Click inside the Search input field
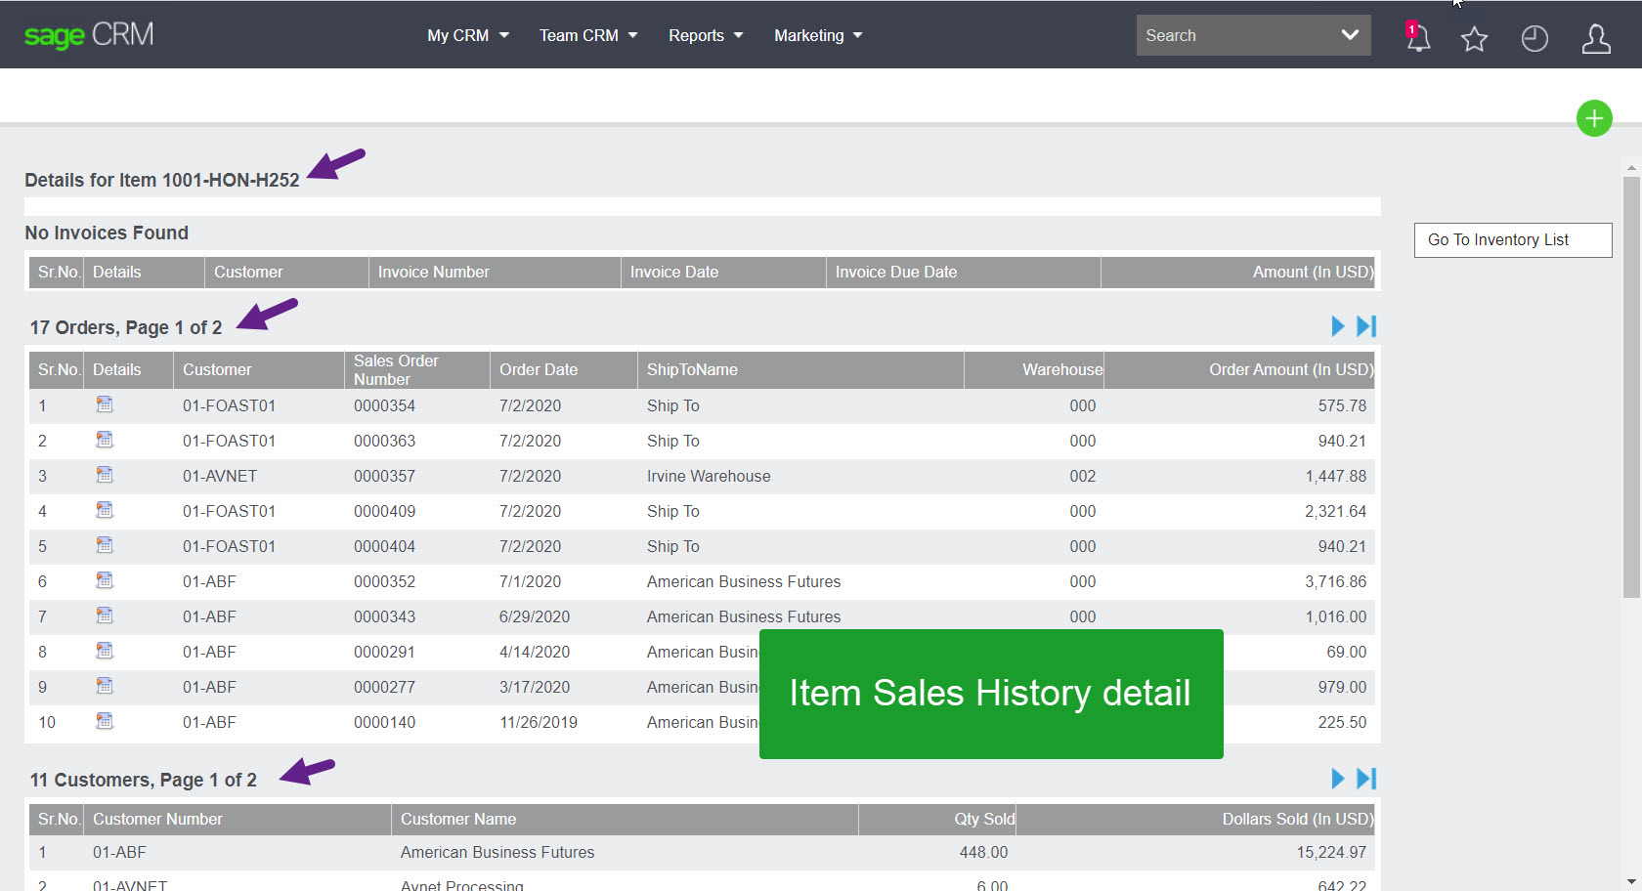 tap(1231, 35)
